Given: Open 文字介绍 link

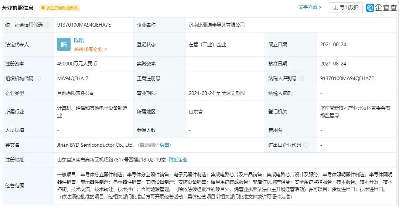Looking at the screenshot, I should [310, 7].
